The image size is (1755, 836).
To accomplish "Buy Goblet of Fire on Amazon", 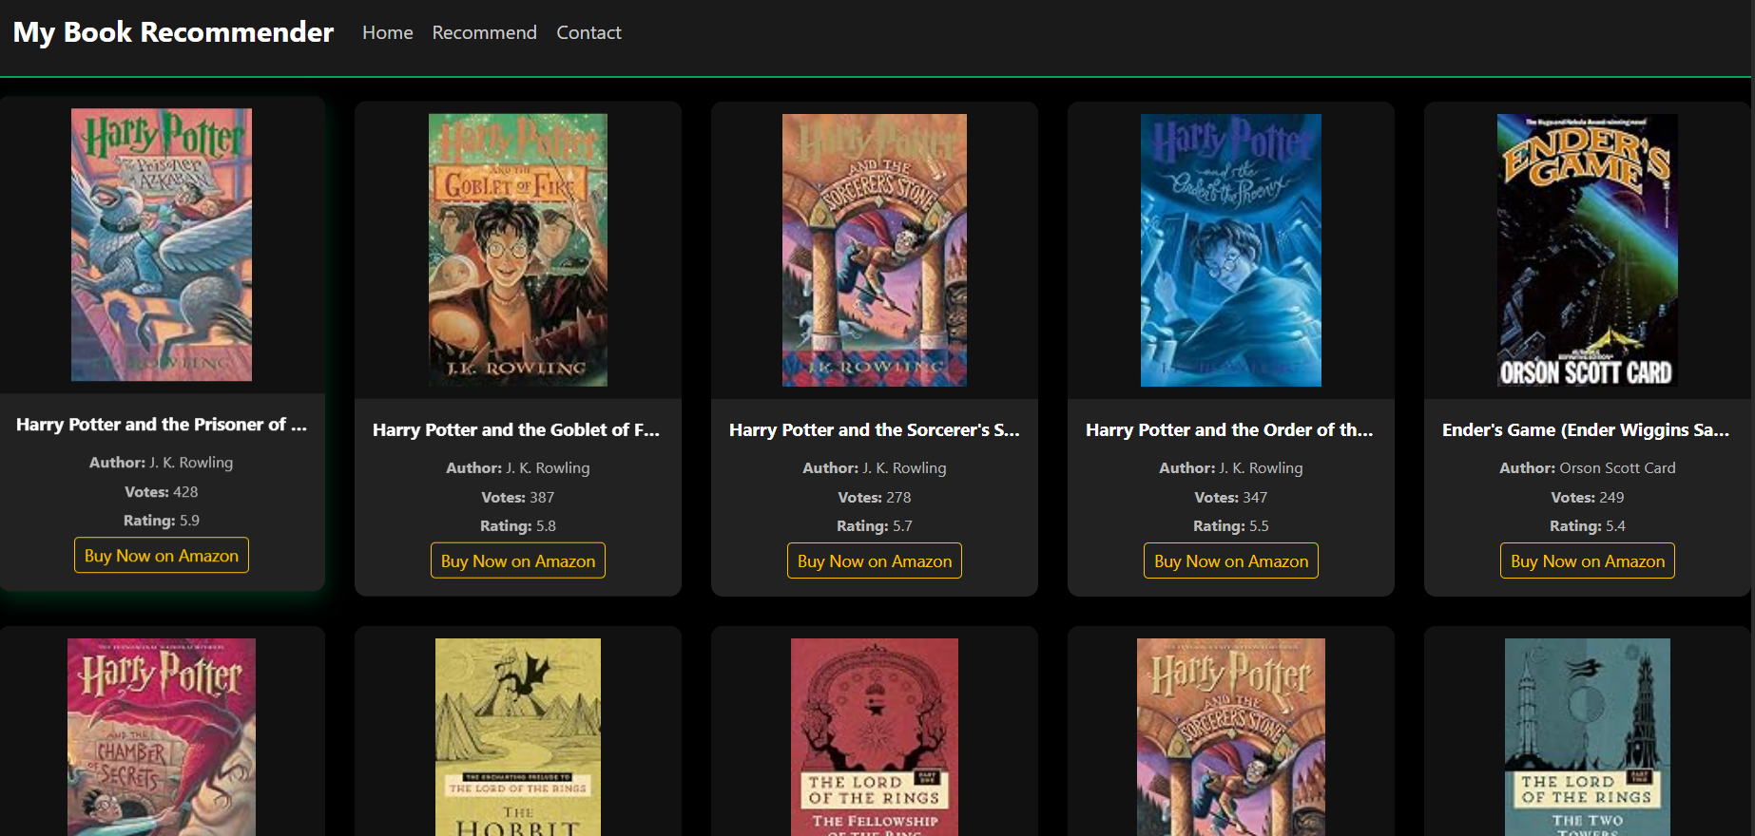I will click(518, 561).
